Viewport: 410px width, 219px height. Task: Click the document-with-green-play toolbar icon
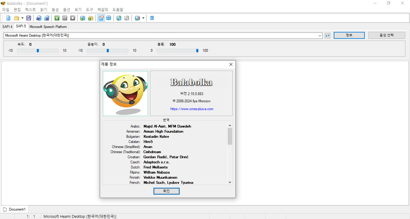pyautogui.click(x=83, y=18)
